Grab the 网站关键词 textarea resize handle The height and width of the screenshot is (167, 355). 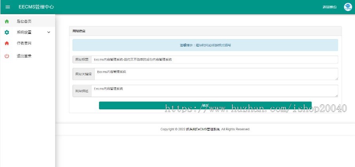[x=336, y=79]
